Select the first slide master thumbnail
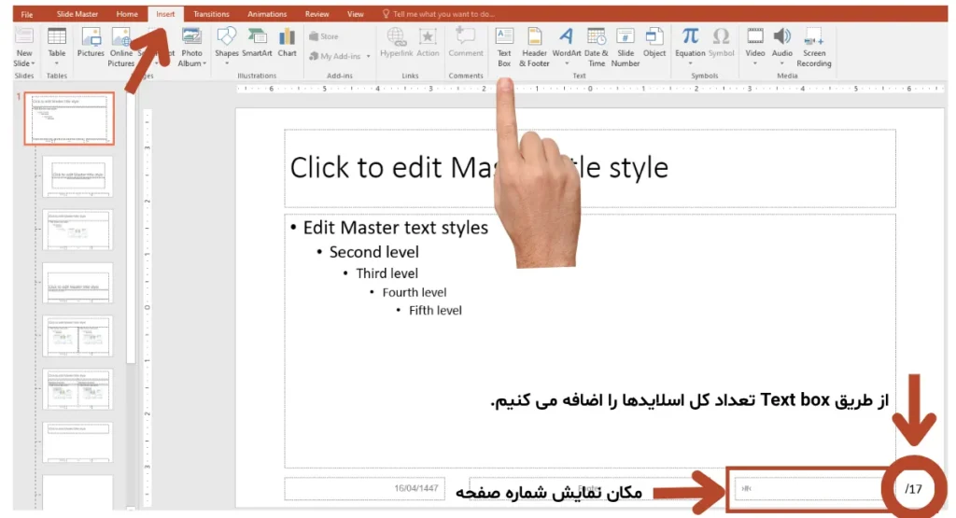The width and height of the screenshot is (956, 518). pos(69,119)
